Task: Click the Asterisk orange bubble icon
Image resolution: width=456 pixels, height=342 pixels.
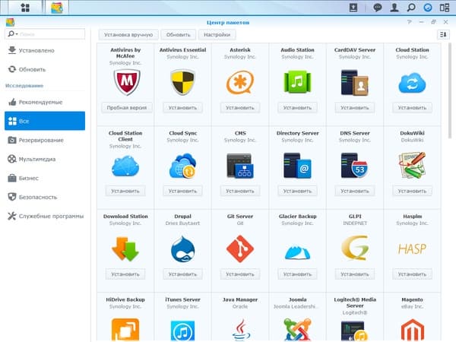Action: pyautogui.click(x=240, y=82)
